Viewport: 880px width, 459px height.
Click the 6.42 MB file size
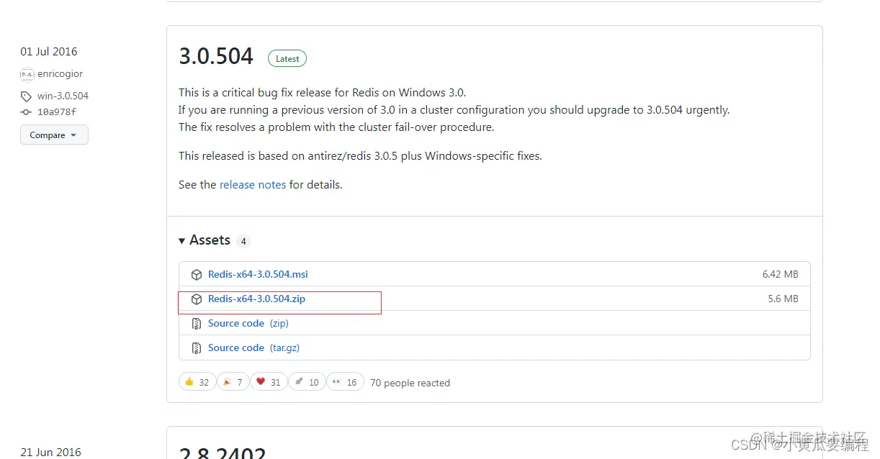click(x=781, y=274)
